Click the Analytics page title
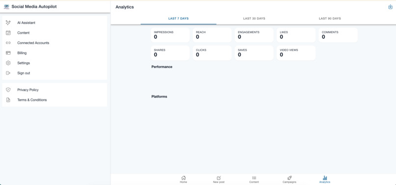Image resolution: width=396 pixels, height=185 pixels. tap(125, 7)
